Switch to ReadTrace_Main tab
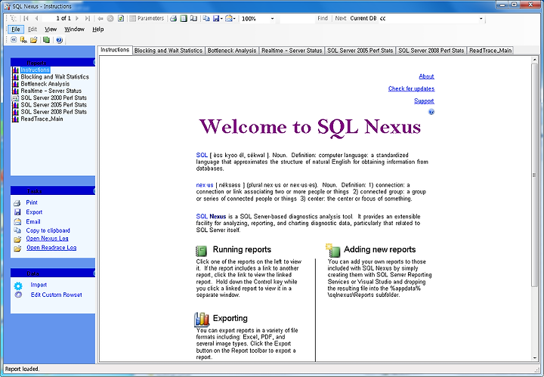Screen dimensions: 544x377 (490, 51)
